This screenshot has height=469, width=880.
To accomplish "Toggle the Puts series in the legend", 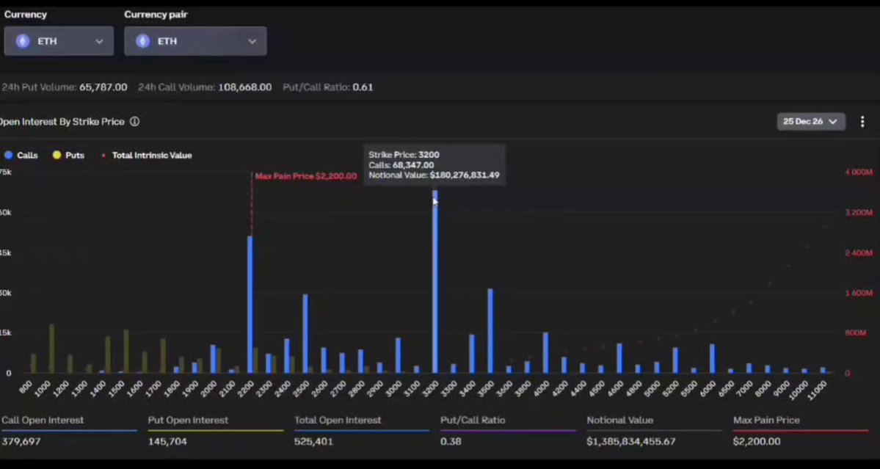I will [68, 156].
